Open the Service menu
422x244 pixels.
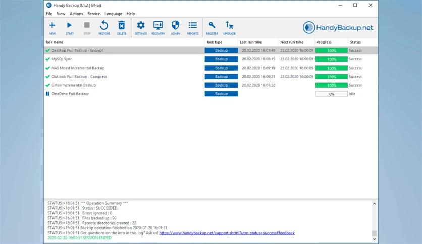pyautogui.click(x=94, y=14)
